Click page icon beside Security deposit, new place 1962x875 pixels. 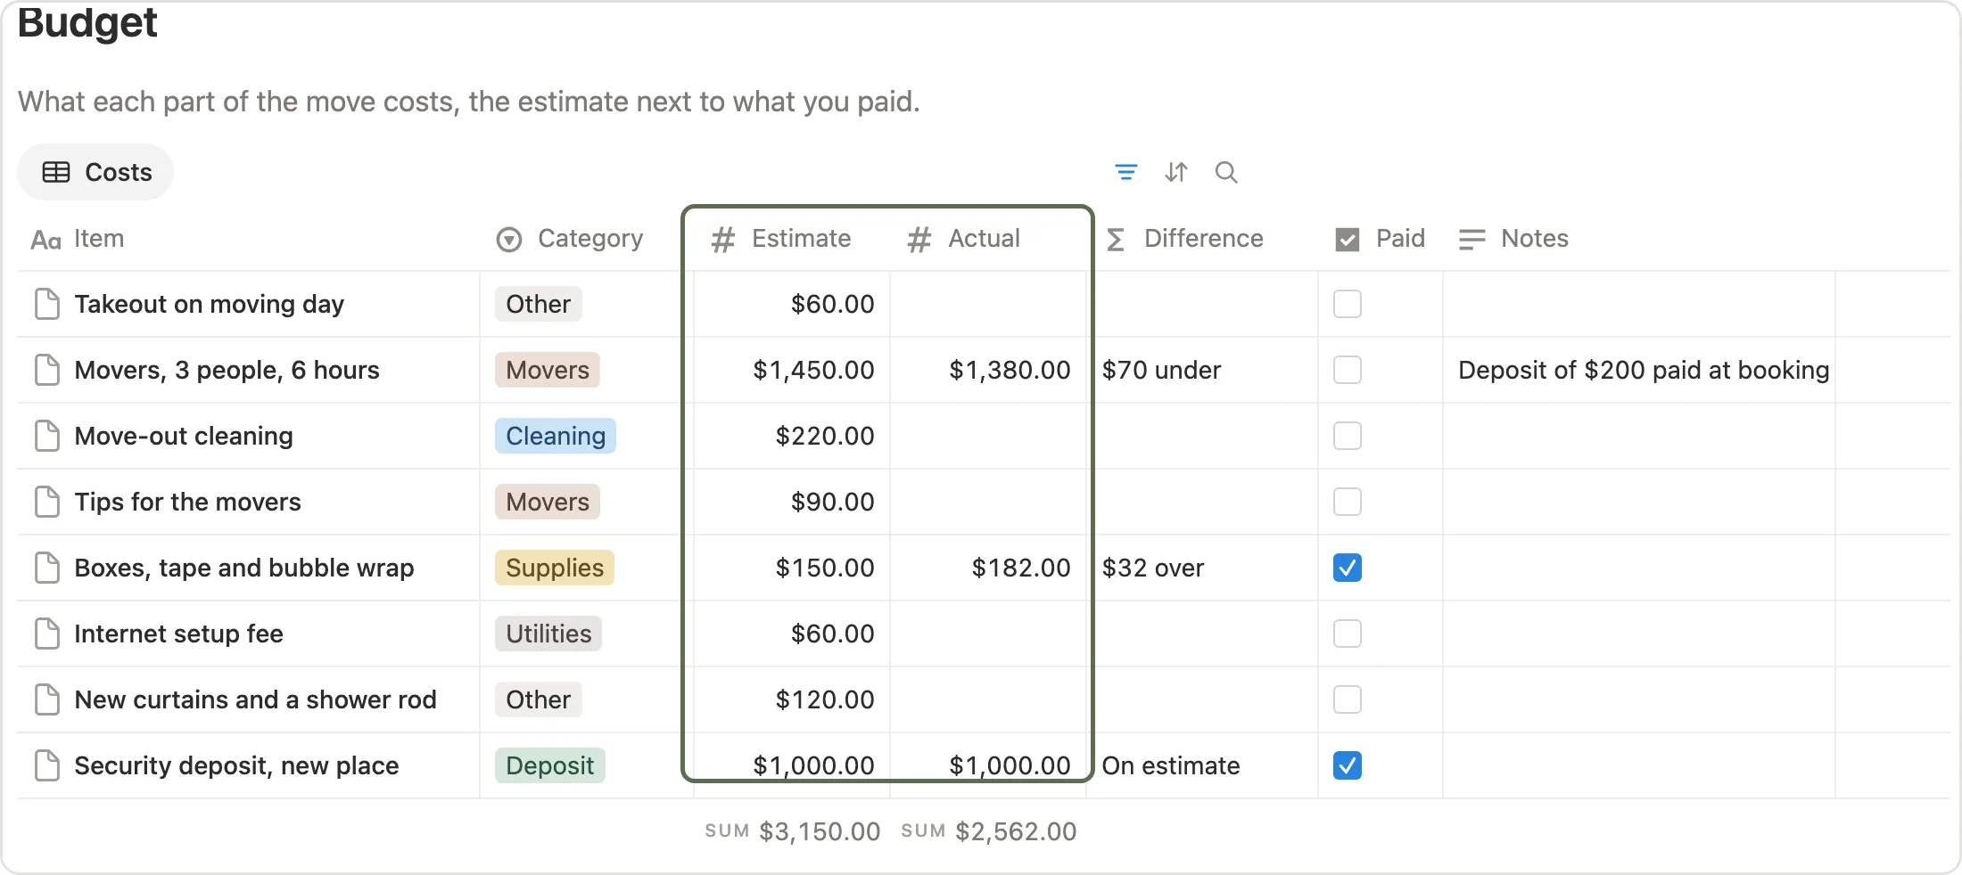point(47,765)
